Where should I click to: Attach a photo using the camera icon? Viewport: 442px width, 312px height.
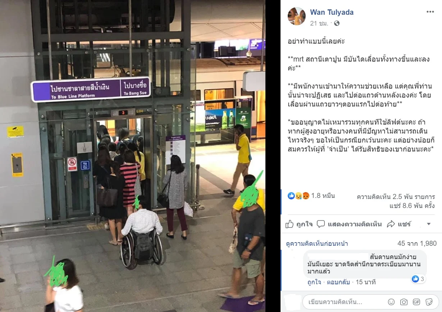pos(404,302)
